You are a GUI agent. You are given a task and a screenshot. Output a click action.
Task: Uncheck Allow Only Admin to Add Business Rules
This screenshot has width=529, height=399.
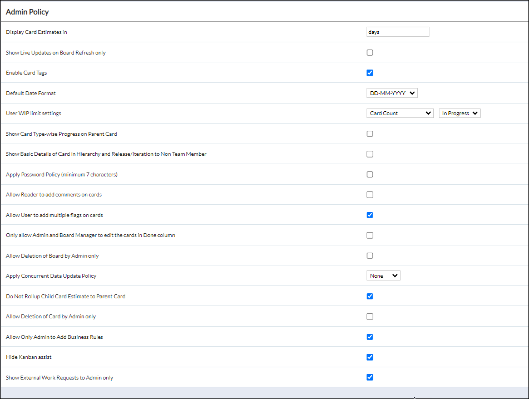[x=370, y=337]
